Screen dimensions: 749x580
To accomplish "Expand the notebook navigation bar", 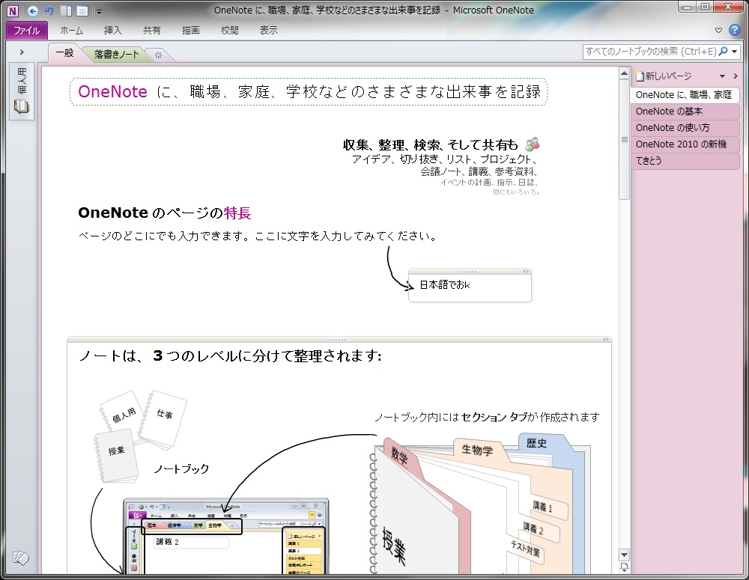I will click(x=22, y=52).
